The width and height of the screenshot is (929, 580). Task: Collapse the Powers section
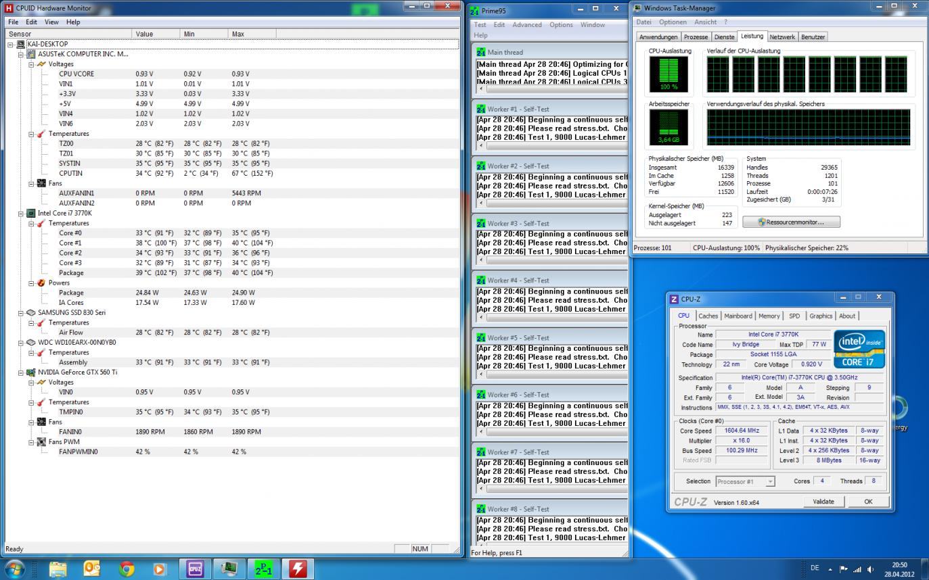pyautogui.click(x=31, y=283)
